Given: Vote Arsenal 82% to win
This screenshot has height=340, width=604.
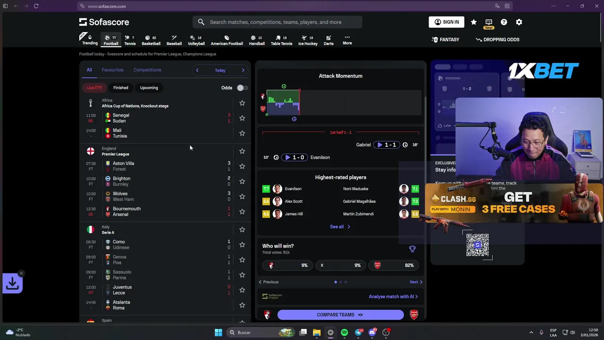Looking at the screenshot, I should [394, 265].
